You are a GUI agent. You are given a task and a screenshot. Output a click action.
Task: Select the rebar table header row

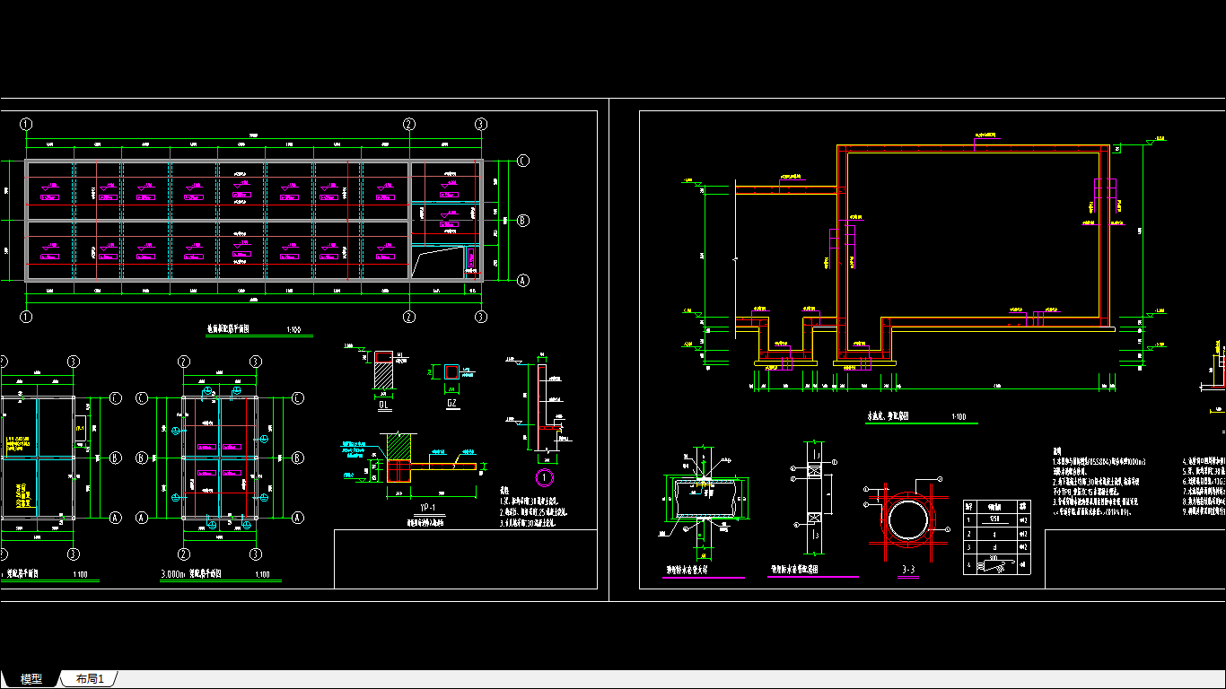(x=997, y=507)
